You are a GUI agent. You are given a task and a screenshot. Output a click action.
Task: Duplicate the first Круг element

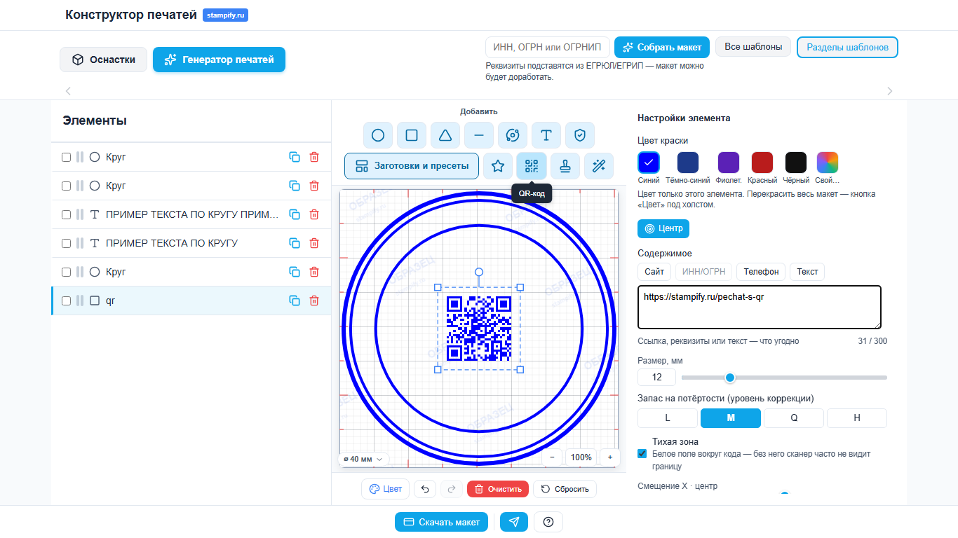tap(295, 158)
